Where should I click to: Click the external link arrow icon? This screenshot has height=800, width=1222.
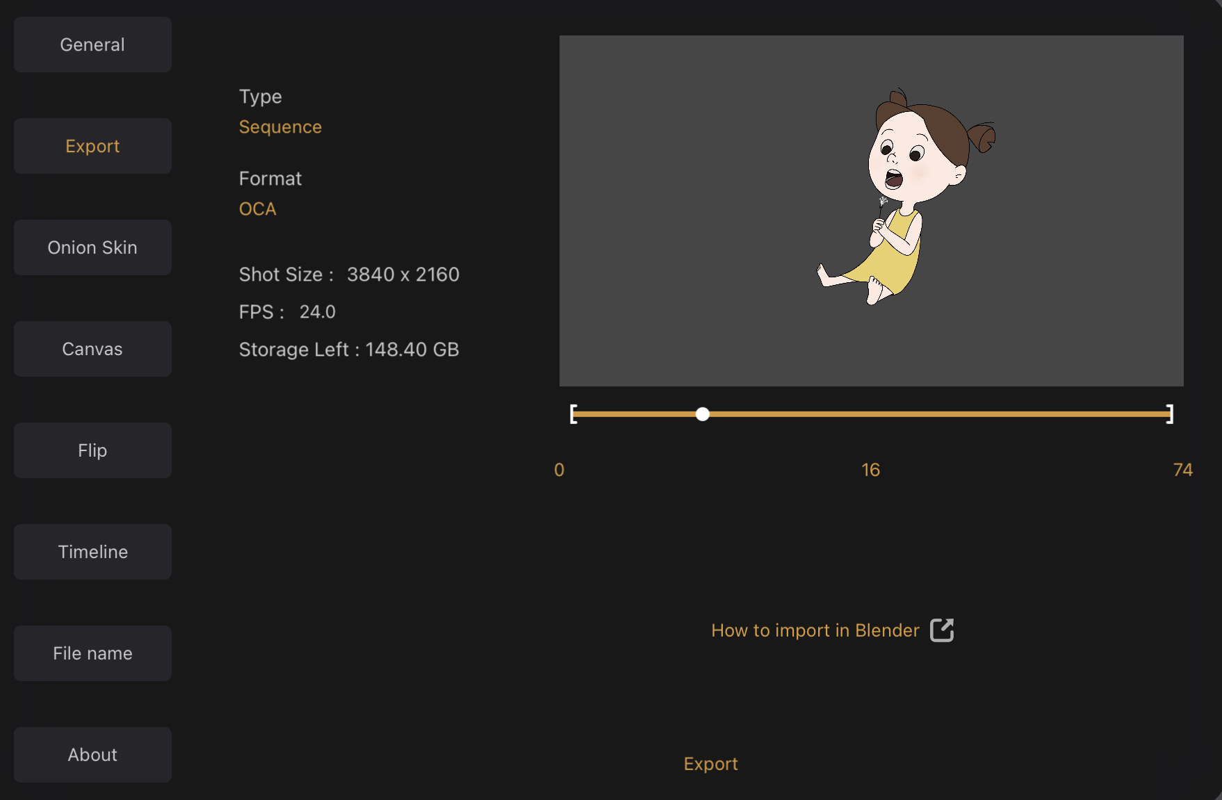pos(942,630)
